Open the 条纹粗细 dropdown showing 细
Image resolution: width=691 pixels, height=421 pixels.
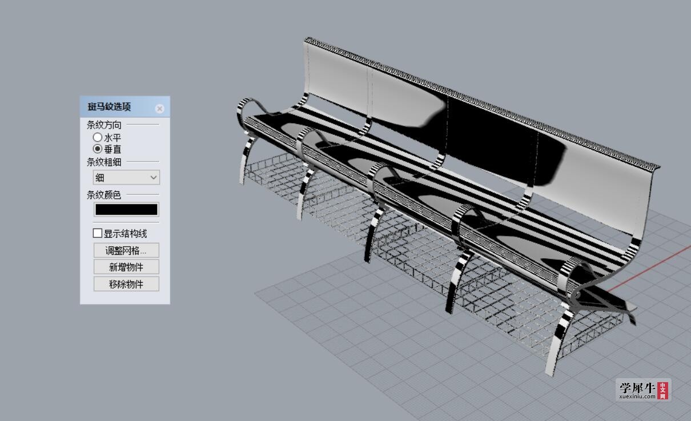pos(126,178)
